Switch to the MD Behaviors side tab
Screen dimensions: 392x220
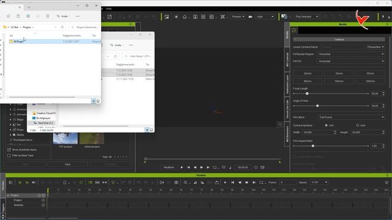click(x=287, y=134)
